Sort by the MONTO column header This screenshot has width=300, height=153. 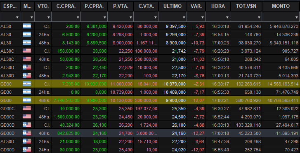click(281, 6)
